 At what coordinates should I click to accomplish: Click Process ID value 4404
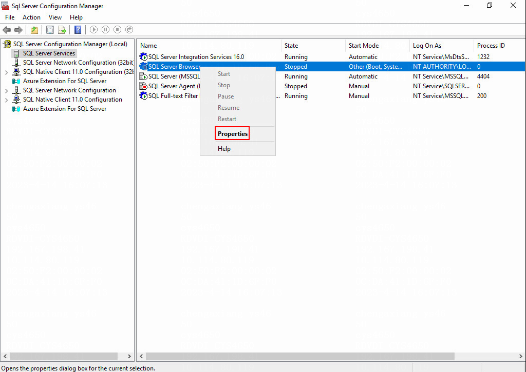tap(483, 76)
